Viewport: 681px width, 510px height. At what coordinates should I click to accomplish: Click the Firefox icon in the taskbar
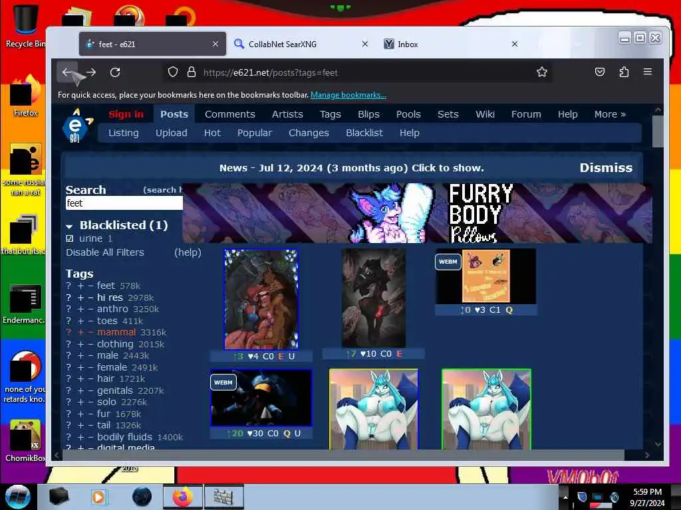(x=183, y=497)
